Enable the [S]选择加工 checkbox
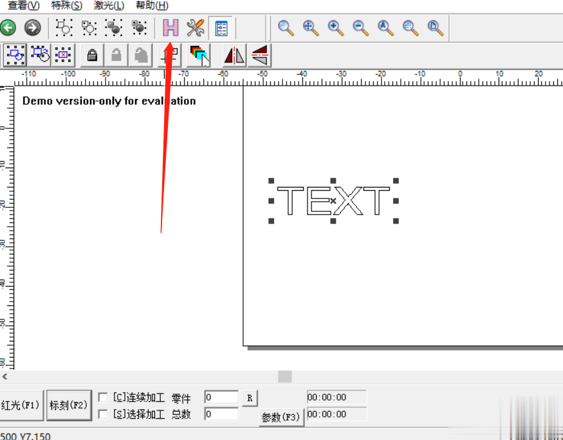Image resolution: width=563 pixels, height=440 pixels. pos(103,414)
